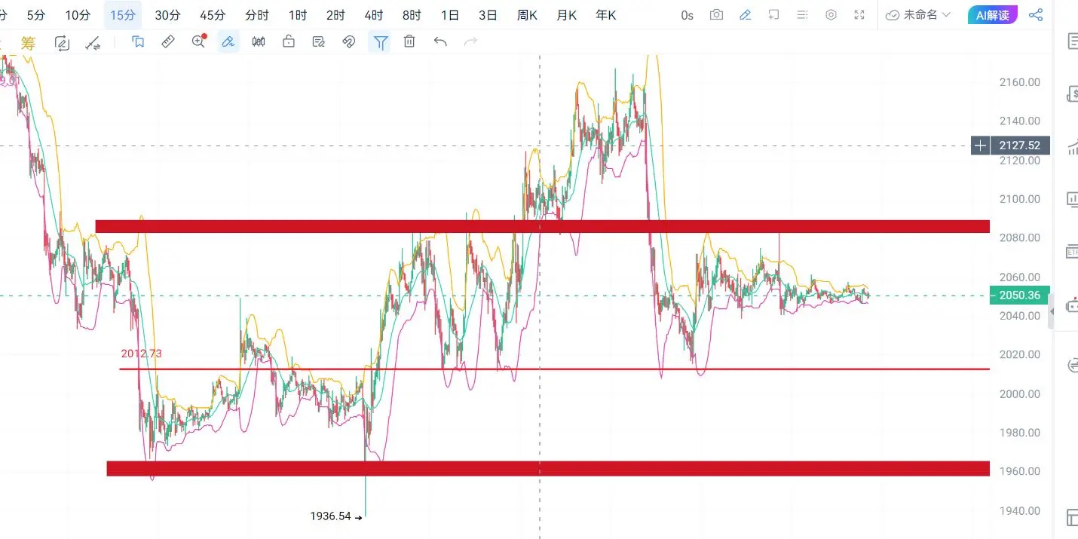Click the undo arrow

[440, 42]
